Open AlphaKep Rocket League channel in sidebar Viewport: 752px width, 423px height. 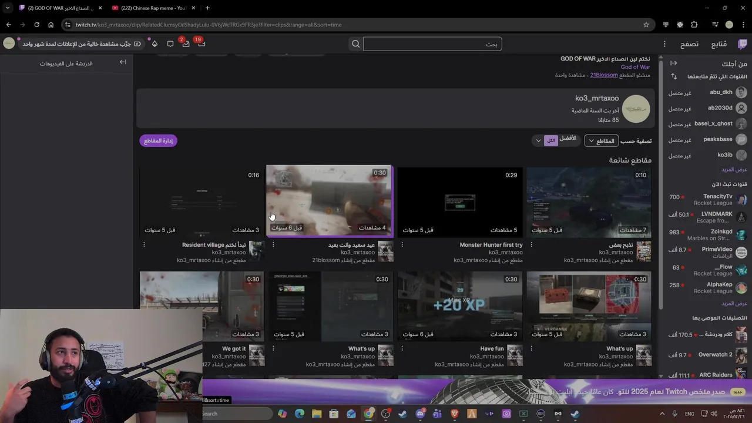707,288
